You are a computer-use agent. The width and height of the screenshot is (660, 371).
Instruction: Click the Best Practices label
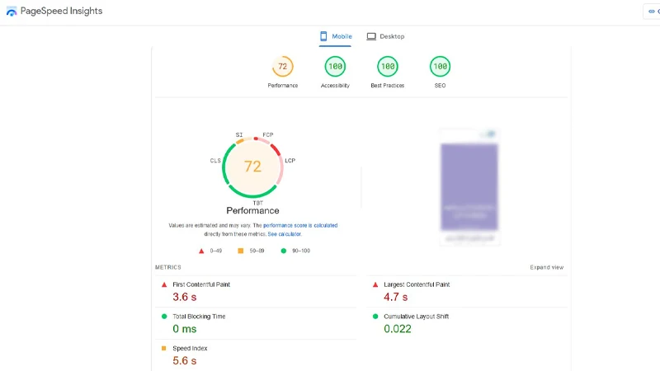[387, 86]
